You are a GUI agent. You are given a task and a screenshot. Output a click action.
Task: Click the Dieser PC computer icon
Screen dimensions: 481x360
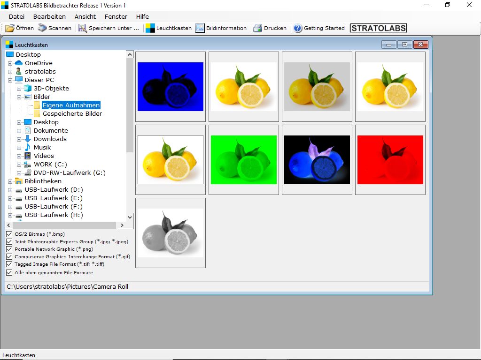19,80
